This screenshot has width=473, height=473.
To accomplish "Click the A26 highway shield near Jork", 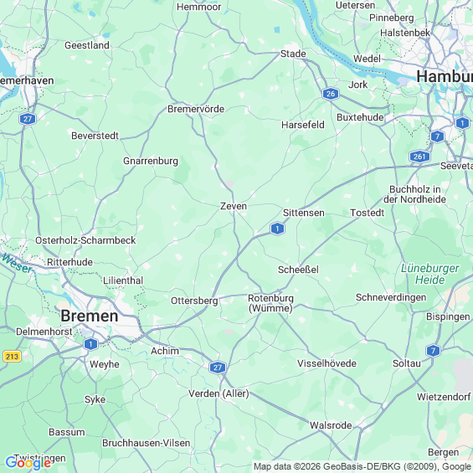I will click(x=331, y=94).
